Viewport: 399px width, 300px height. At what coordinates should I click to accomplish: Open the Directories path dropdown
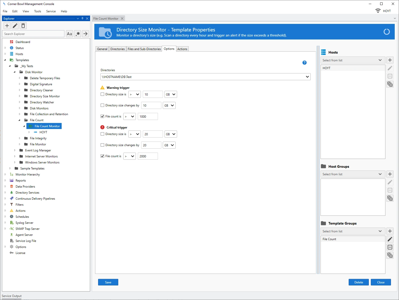(307, 77)
